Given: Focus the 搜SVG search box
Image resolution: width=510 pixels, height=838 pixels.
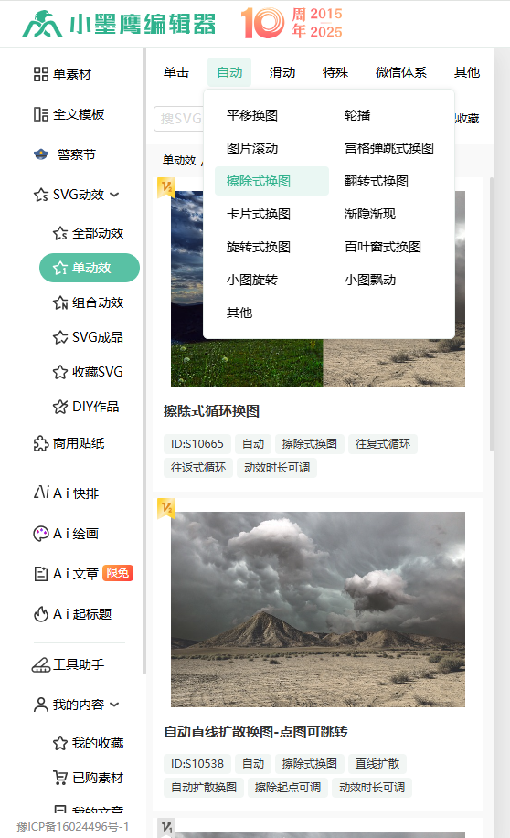Looking at the screenshot, I should (x=179, y=119).
